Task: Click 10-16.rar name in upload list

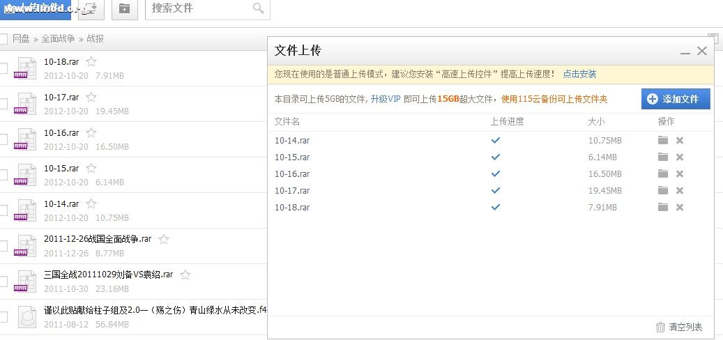Action: 292,173
